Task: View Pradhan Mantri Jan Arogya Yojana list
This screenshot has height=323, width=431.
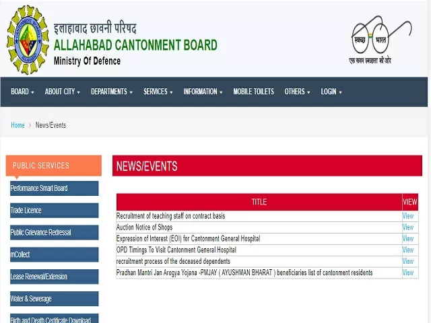Action: pos(408,273)
